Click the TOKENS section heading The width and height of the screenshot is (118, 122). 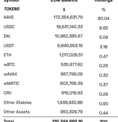point(12,9)
